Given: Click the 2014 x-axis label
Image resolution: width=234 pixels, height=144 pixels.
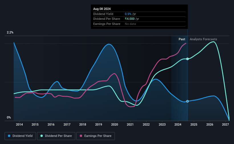Looking at the screenshot, I should [x=19, y=124].
